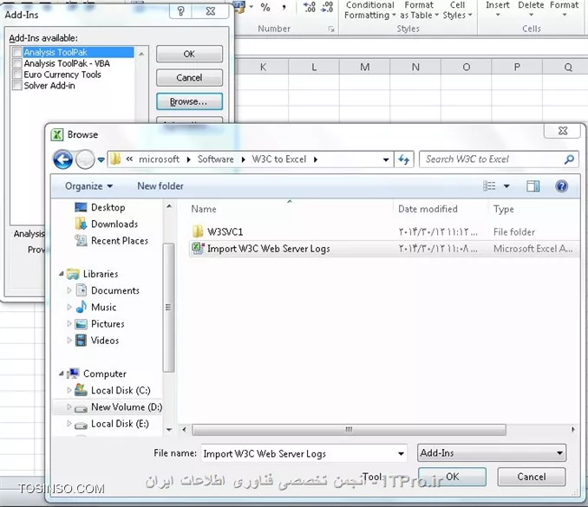Click Browse... in the Add-Ins dialog
588x507 pixels.
point(189,101)
